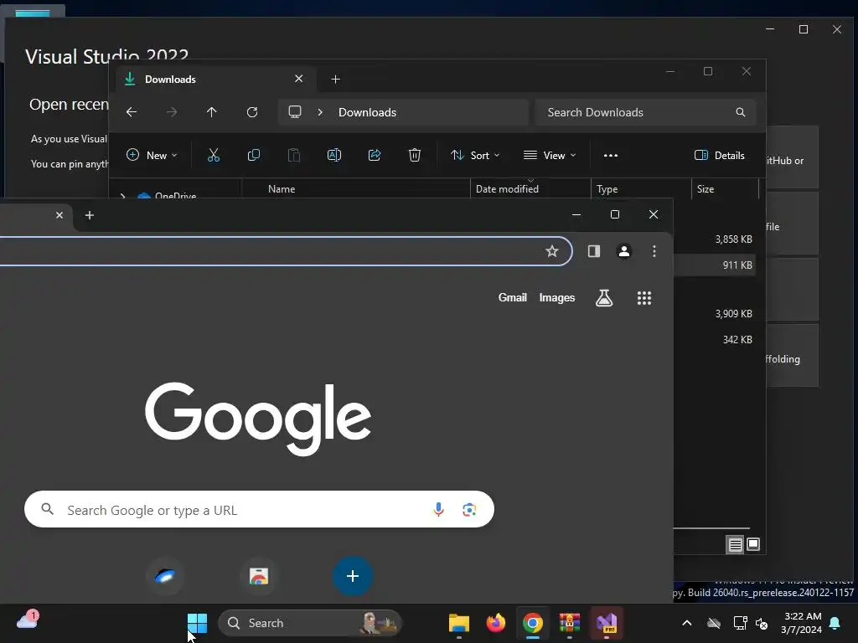Click the Add shortcut plus button
Viewport: 858px width, 643px height.
coord(353,576)
